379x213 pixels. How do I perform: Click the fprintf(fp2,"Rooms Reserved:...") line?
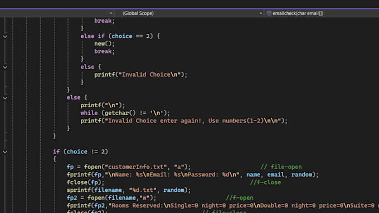(223, 206)
